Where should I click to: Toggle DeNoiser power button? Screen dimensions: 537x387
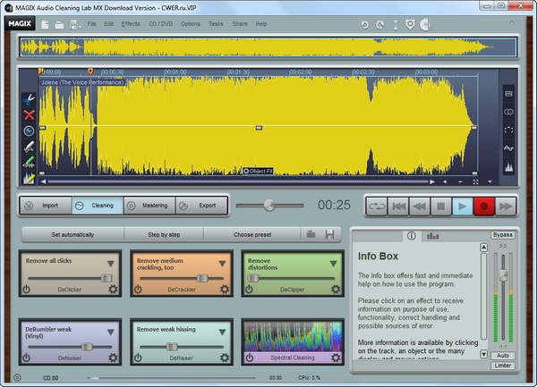click(27, 358)
